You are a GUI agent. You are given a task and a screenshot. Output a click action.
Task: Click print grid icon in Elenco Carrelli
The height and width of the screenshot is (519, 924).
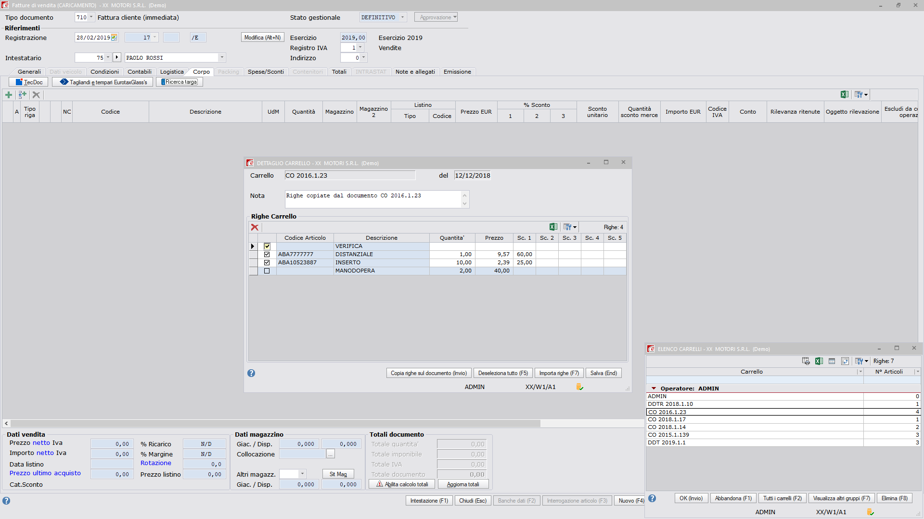click(806, 361)
